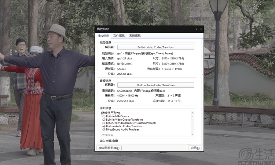
Task: Select the DirectSound Audio Renderer filter line
Action: pyautogui.click(x=121, y=129)
